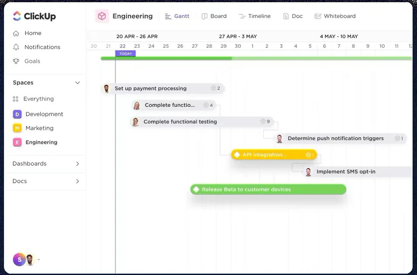This screenshot has width=417, height=275.
Task: Click the Gantt view icon
Action: [x=168, y=16]
